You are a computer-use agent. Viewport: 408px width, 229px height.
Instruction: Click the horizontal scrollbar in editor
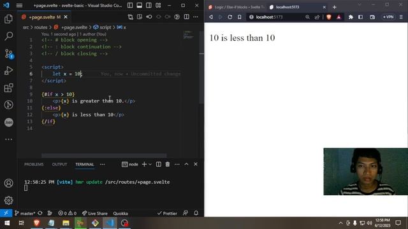[104, 155]
